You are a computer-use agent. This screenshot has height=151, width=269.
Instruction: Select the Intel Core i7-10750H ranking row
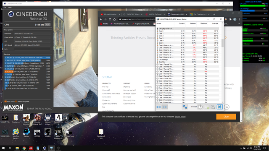coord(27,72)
